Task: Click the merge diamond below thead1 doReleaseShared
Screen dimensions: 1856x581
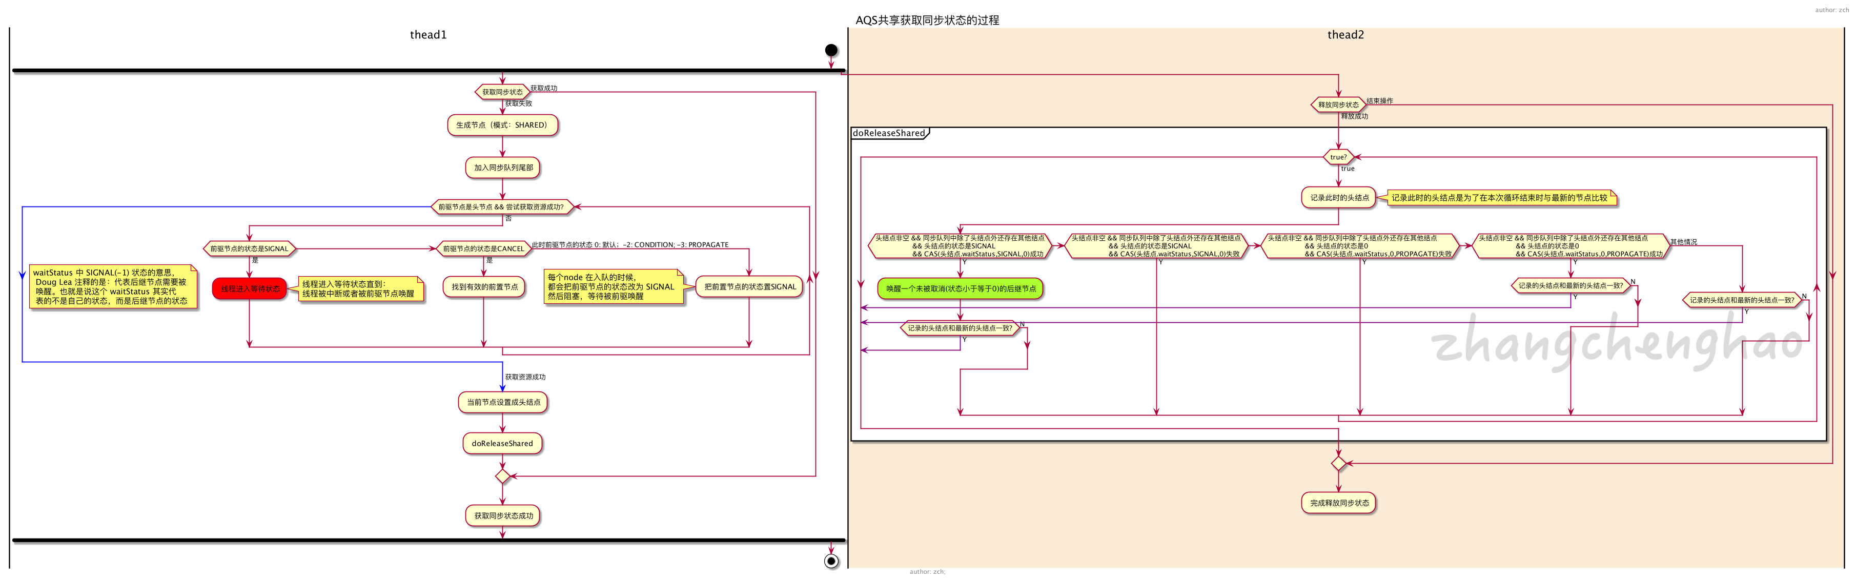Action: coord(502,476)
